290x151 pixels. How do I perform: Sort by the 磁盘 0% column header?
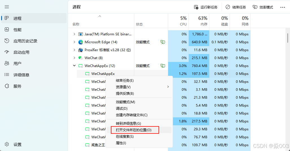tap(219, 21)
